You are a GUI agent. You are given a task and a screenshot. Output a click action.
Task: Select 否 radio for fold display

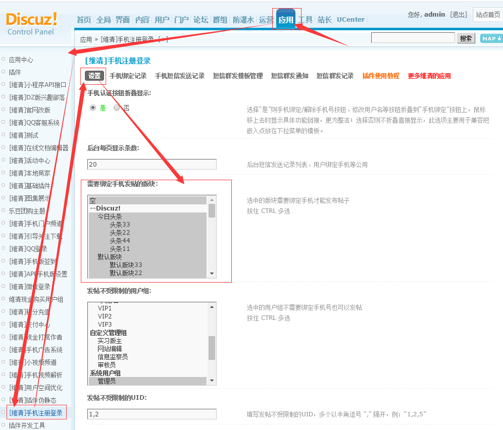click(117, 107)
